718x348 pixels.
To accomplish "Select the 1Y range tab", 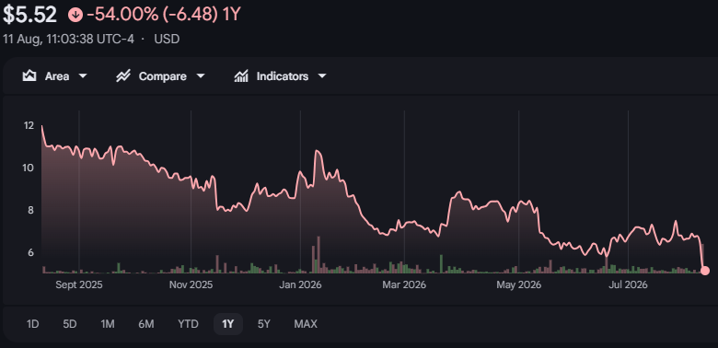I will pos(228,324).
